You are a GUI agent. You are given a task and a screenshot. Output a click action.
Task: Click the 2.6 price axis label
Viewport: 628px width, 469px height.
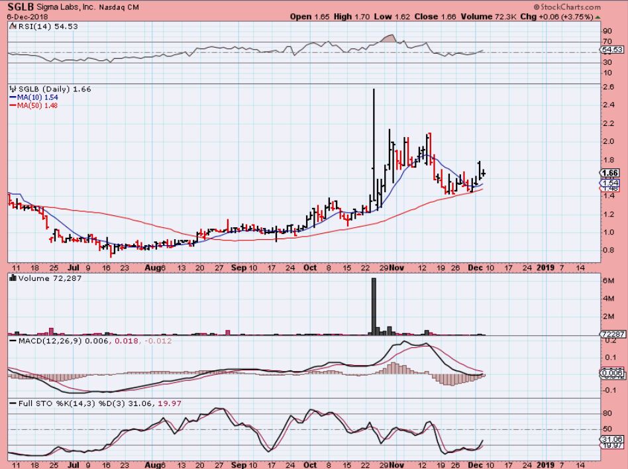pyautogui.click(x=609, y=87)
